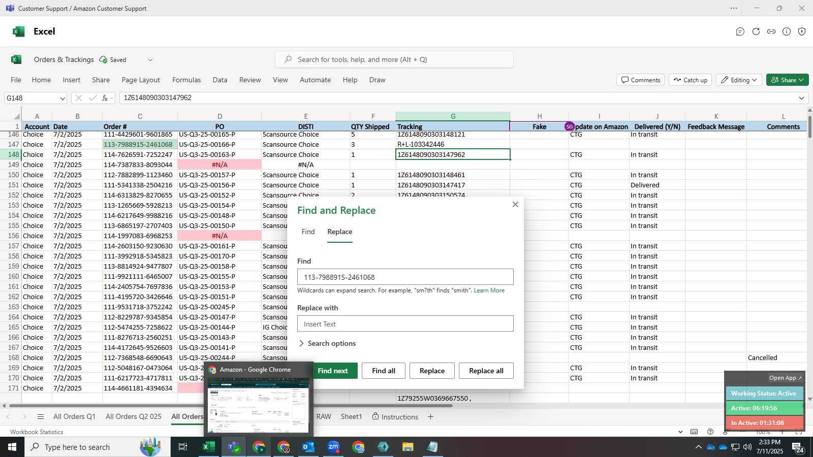This screenshot has width=813, height=457.
Task: Click the Replace button
Action: (432, 371)
